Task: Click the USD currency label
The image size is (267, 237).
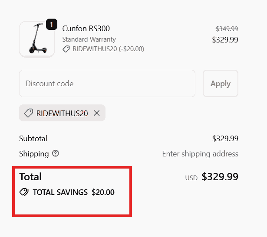Action: (191, 178)
